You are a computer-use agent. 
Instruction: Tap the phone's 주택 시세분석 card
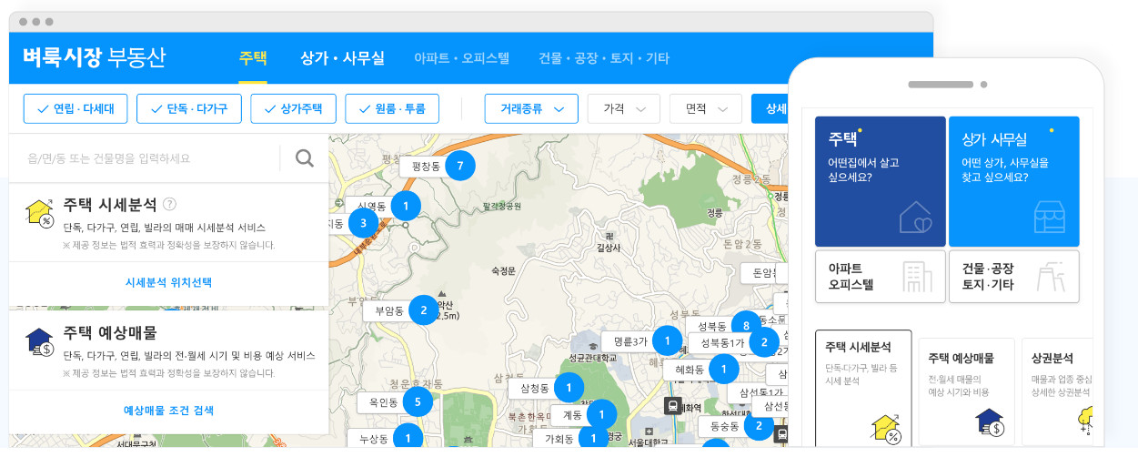pos(863,388)
